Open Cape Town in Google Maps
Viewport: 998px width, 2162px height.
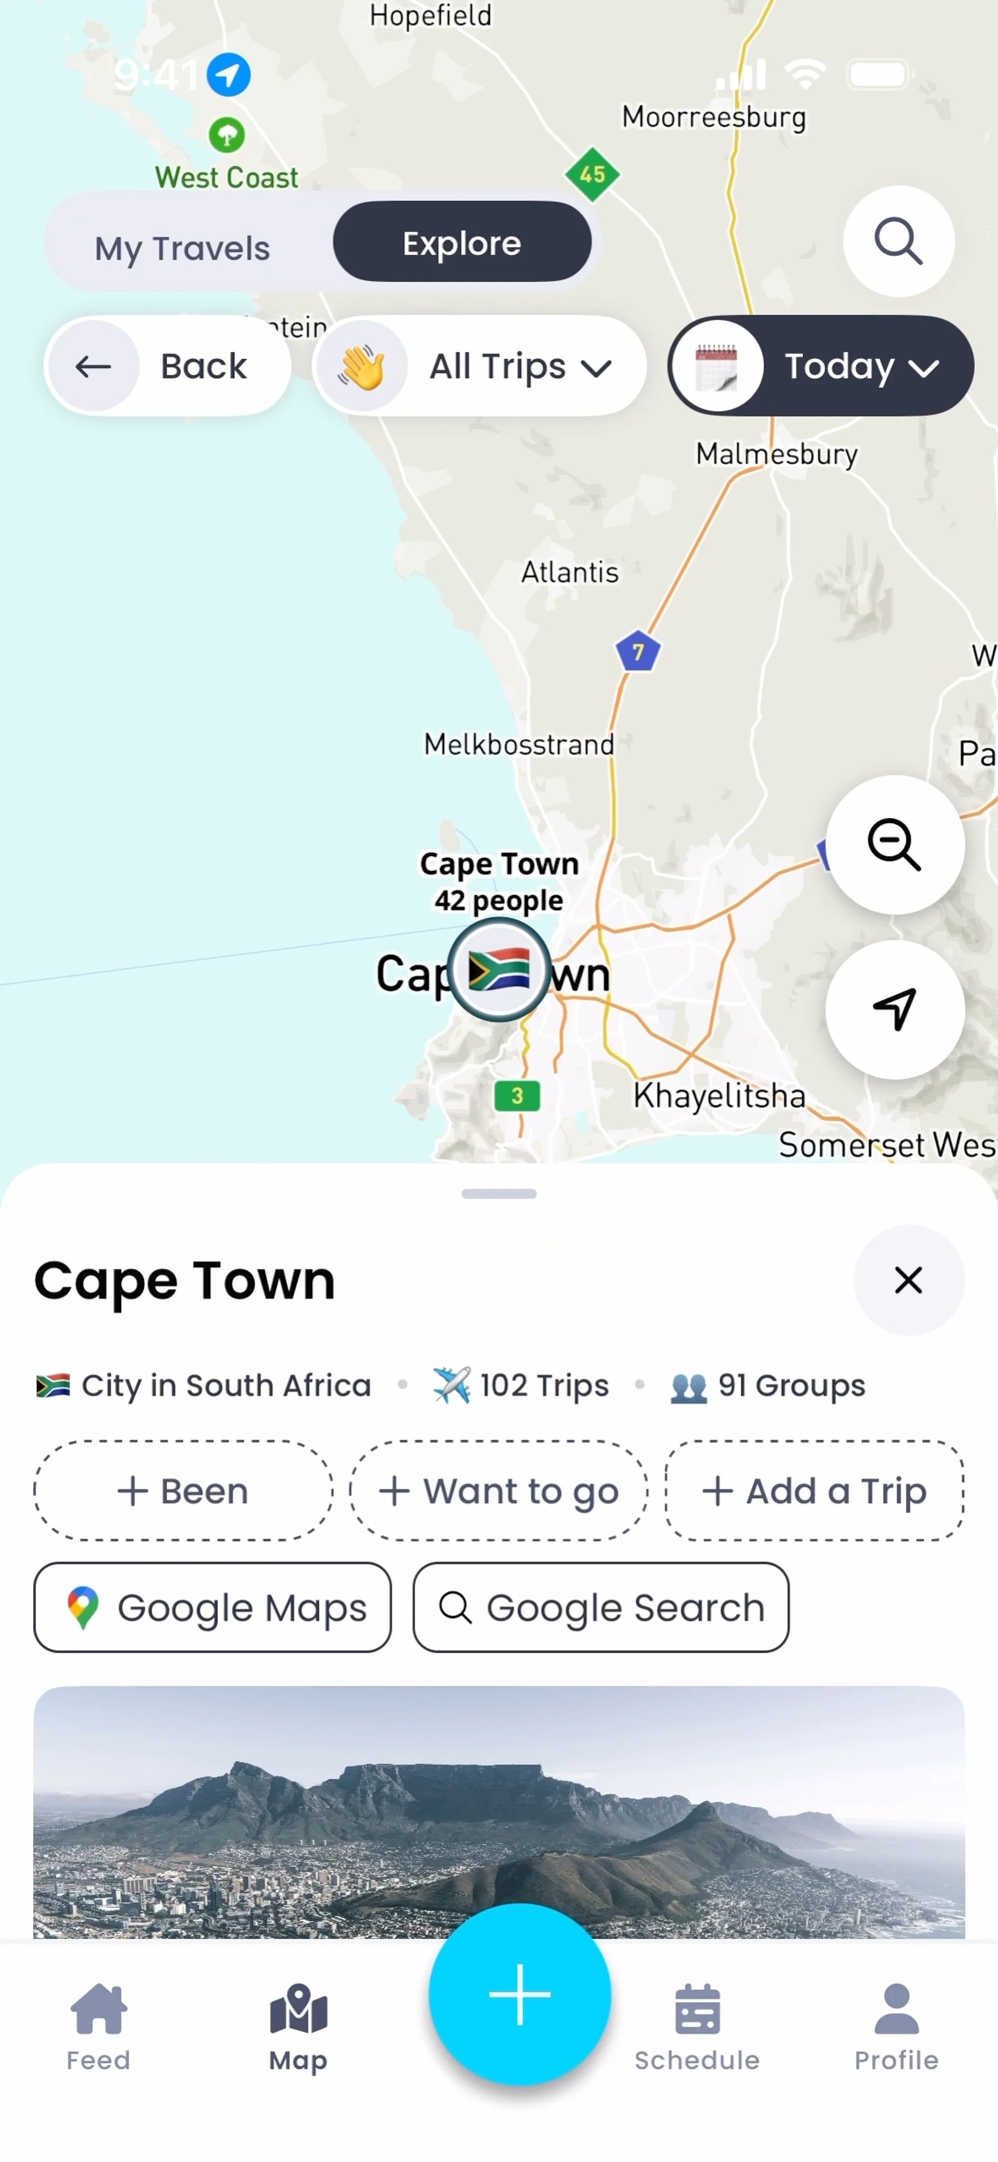[213, 1607]
